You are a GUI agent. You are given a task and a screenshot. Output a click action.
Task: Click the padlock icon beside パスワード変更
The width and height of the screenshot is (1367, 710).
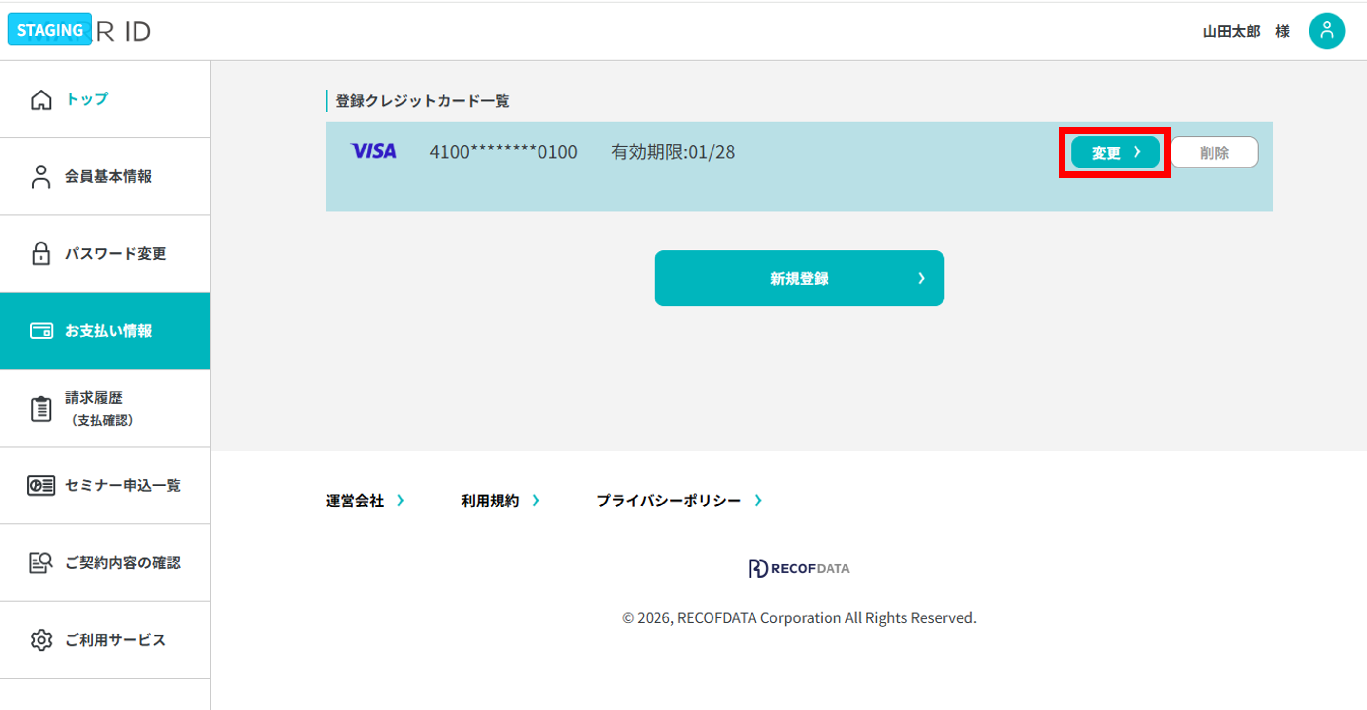tap(41, 253)
